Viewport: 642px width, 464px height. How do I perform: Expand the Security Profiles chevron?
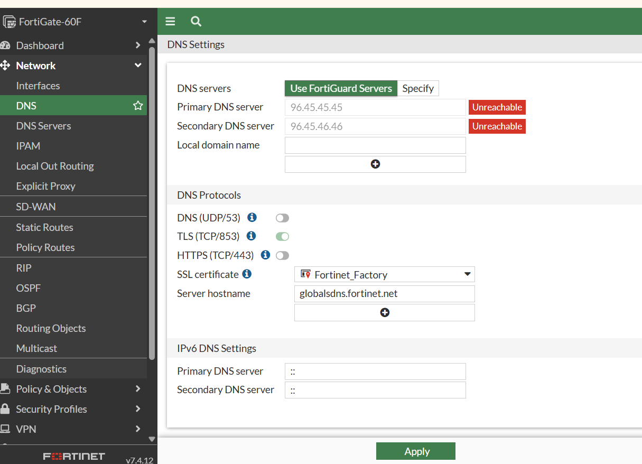(138, 409)
